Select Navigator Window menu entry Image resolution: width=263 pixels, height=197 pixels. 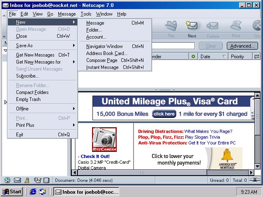click(x=115, y=46)
